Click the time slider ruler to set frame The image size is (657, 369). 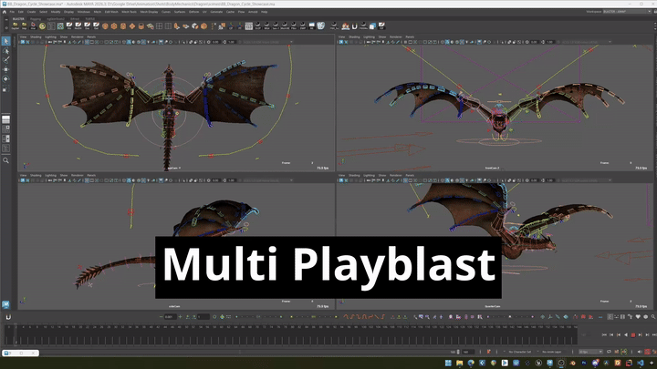[293, 334]
